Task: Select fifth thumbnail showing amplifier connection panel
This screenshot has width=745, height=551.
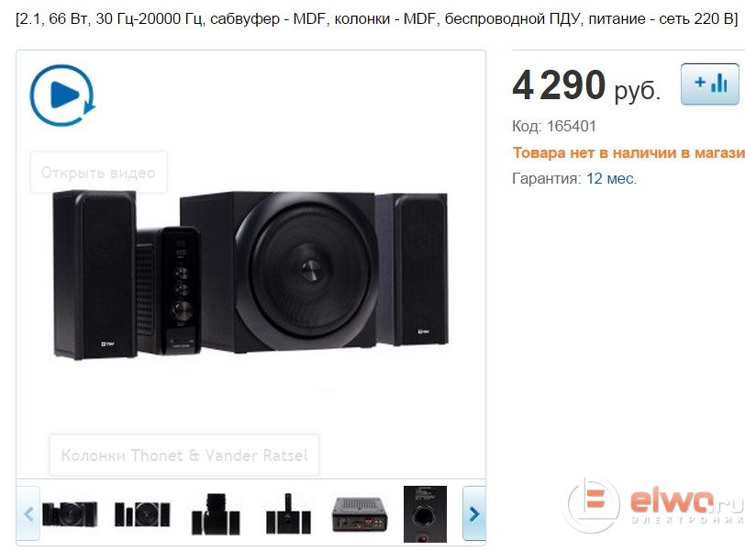Action: [x=360, y=514]
